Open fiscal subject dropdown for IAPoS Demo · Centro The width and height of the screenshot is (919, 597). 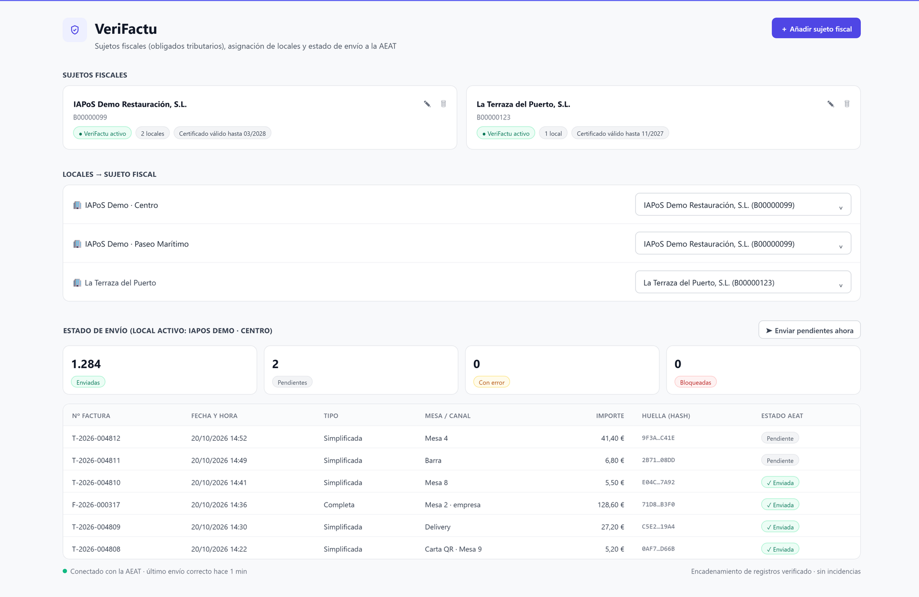pyautogui.click(x=743, y=205)
